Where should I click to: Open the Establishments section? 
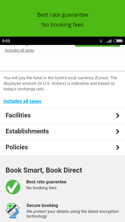pyautogui.click(x=63, y=131)
